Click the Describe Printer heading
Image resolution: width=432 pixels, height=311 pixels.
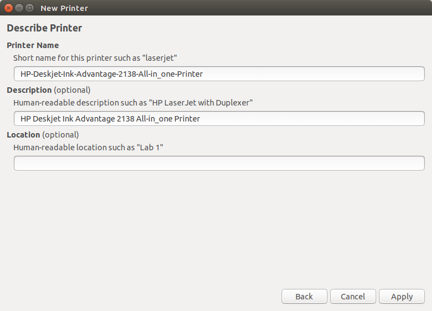pyautogui.click(x=44, y=28)
